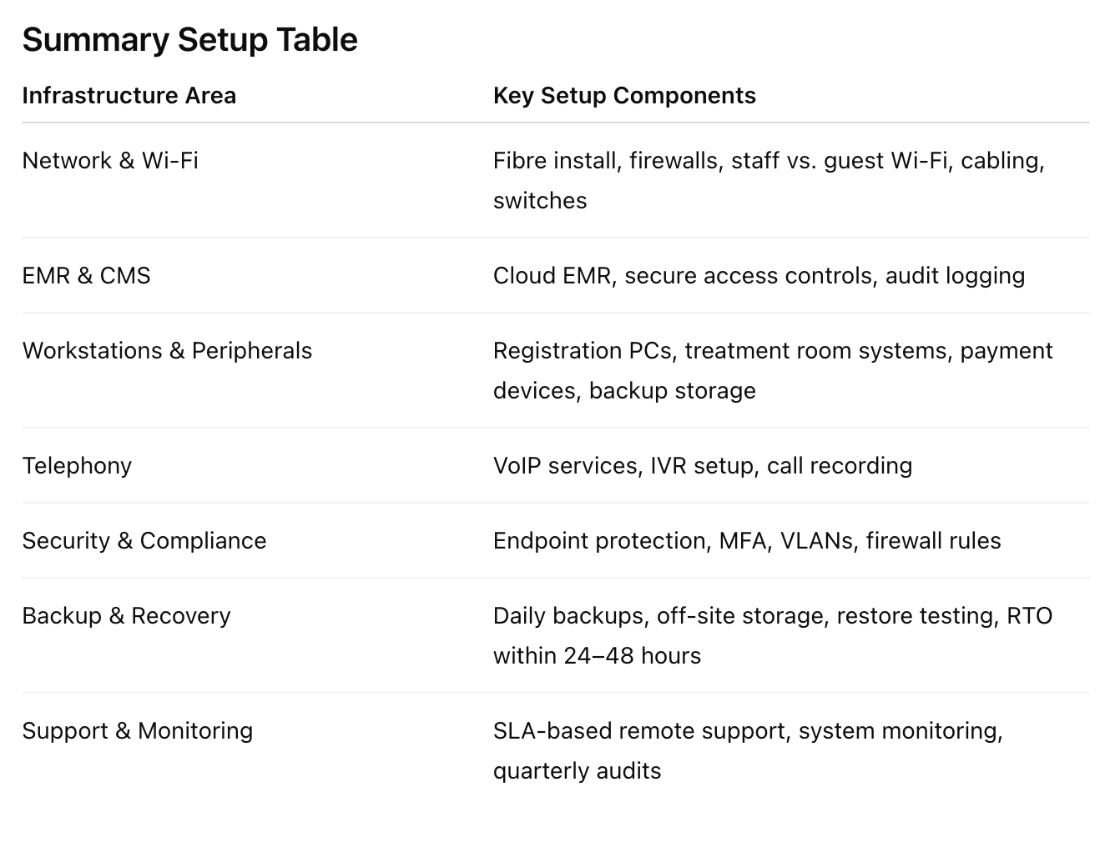Select the Security & Compliance cell
The width and height of the screenshot is (1115, 842).
144,541
